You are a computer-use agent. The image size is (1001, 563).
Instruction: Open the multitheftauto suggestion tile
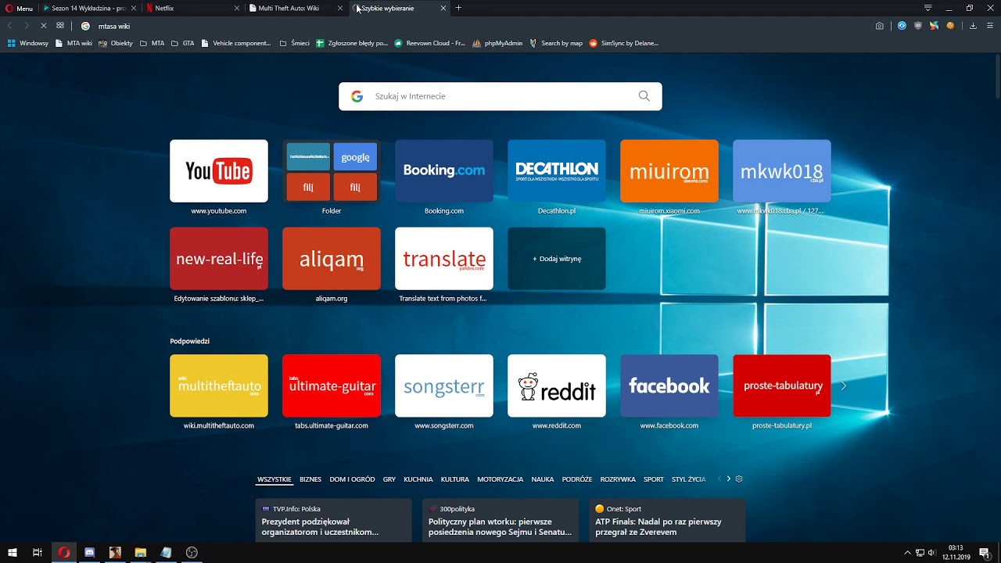coord(219,385)
